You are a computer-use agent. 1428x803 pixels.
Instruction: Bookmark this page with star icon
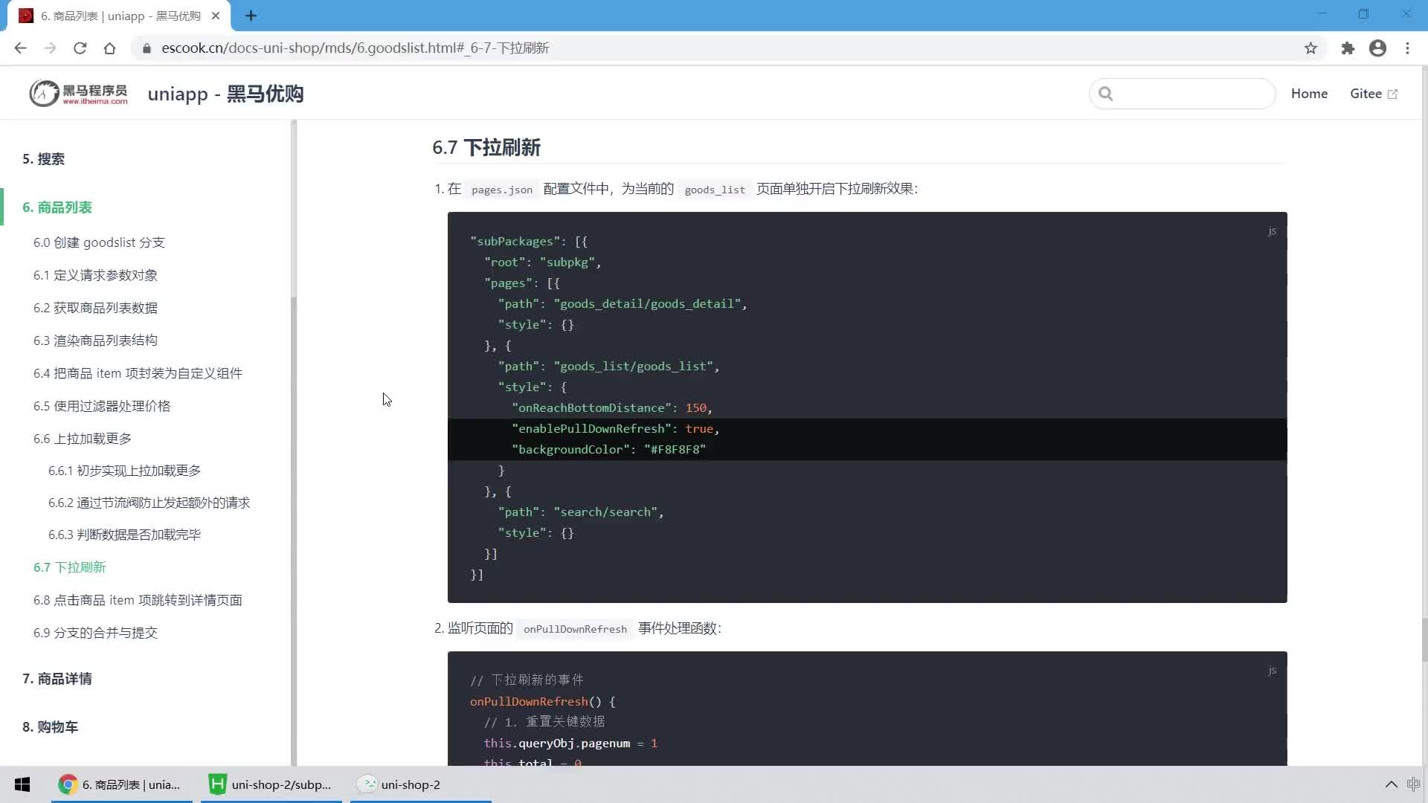coord(1310,48)
